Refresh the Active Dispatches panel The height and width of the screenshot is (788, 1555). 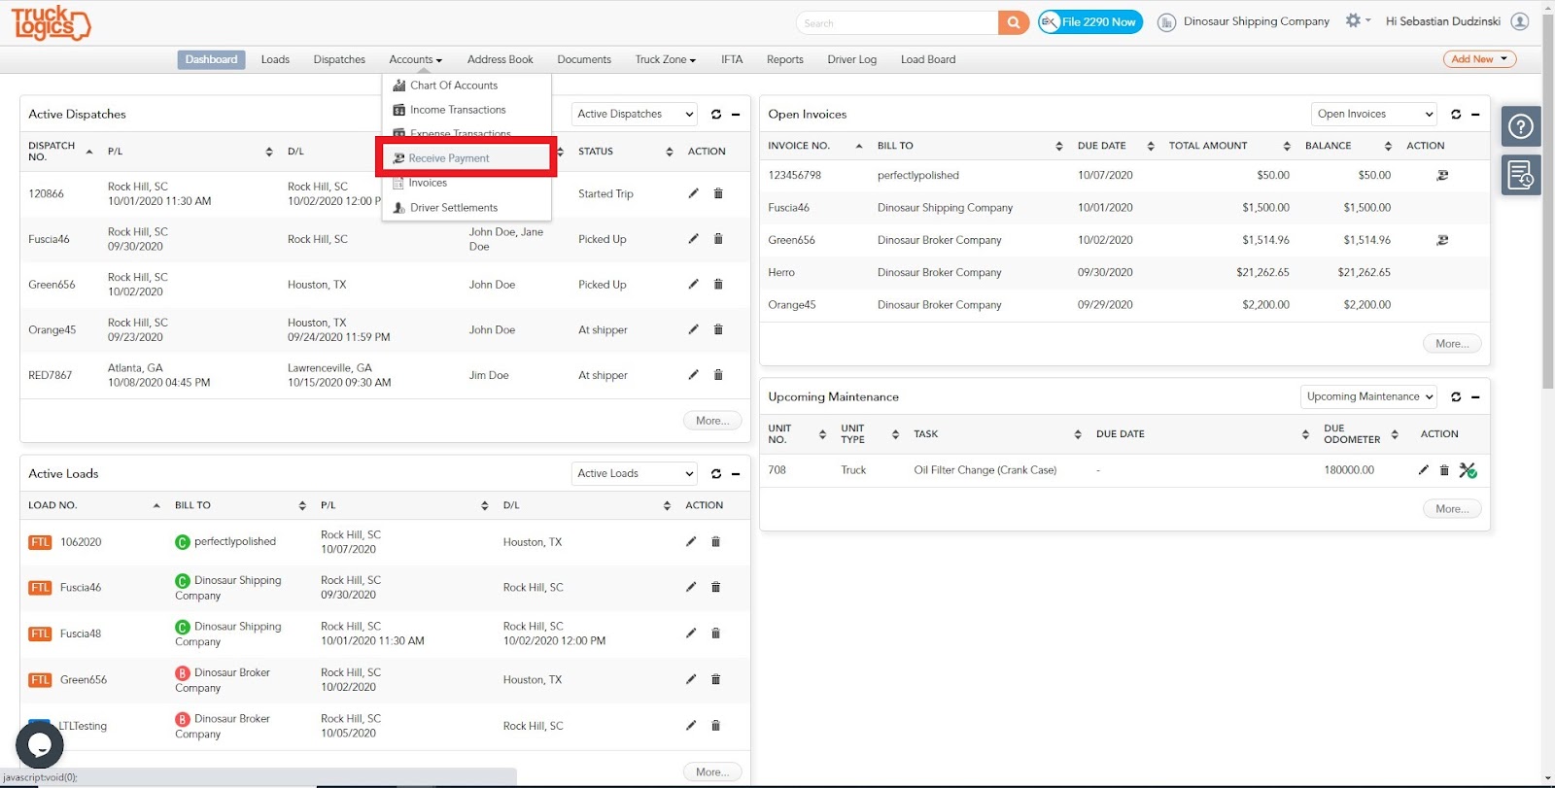[x=716, y=115]
